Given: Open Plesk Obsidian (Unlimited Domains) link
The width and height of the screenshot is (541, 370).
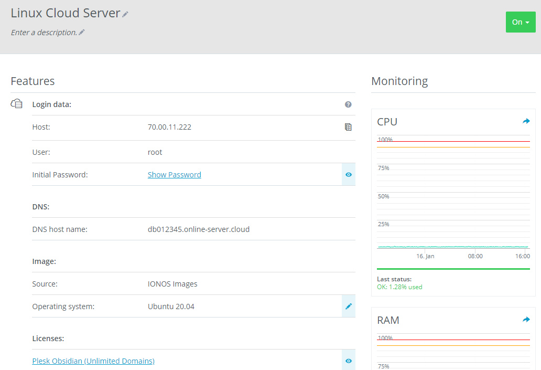Looking at the screenshot, I should [x=93, y=361].
